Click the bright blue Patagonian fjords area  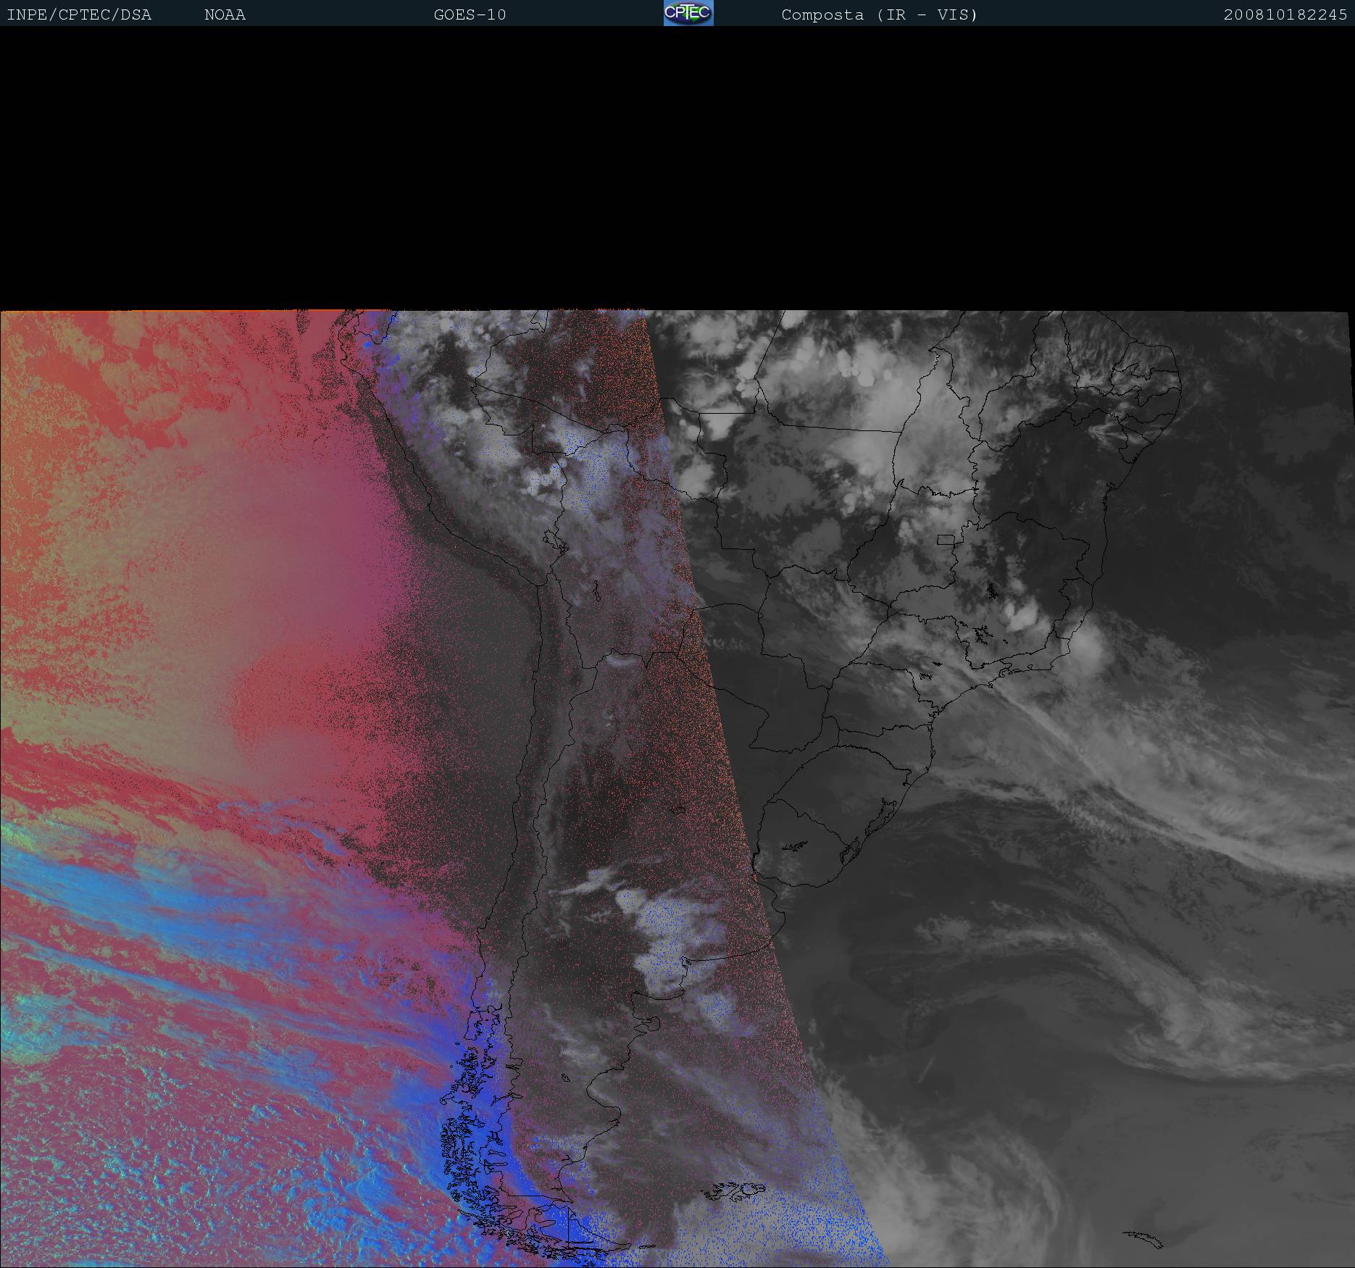471,1130
